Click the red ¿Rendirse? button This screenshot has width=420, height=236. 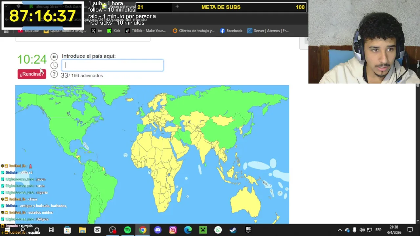32,74
